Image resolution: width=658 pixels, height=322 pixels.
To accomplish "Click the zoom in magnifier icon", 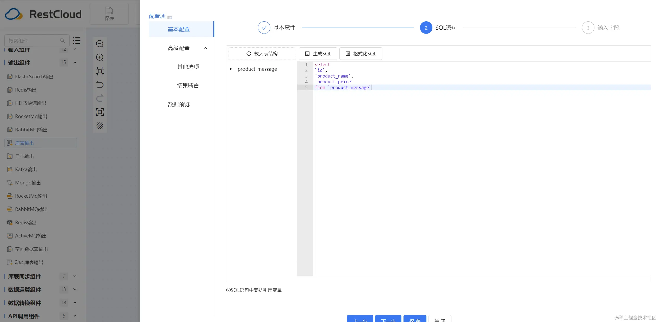I will click(x=100, y=57).
